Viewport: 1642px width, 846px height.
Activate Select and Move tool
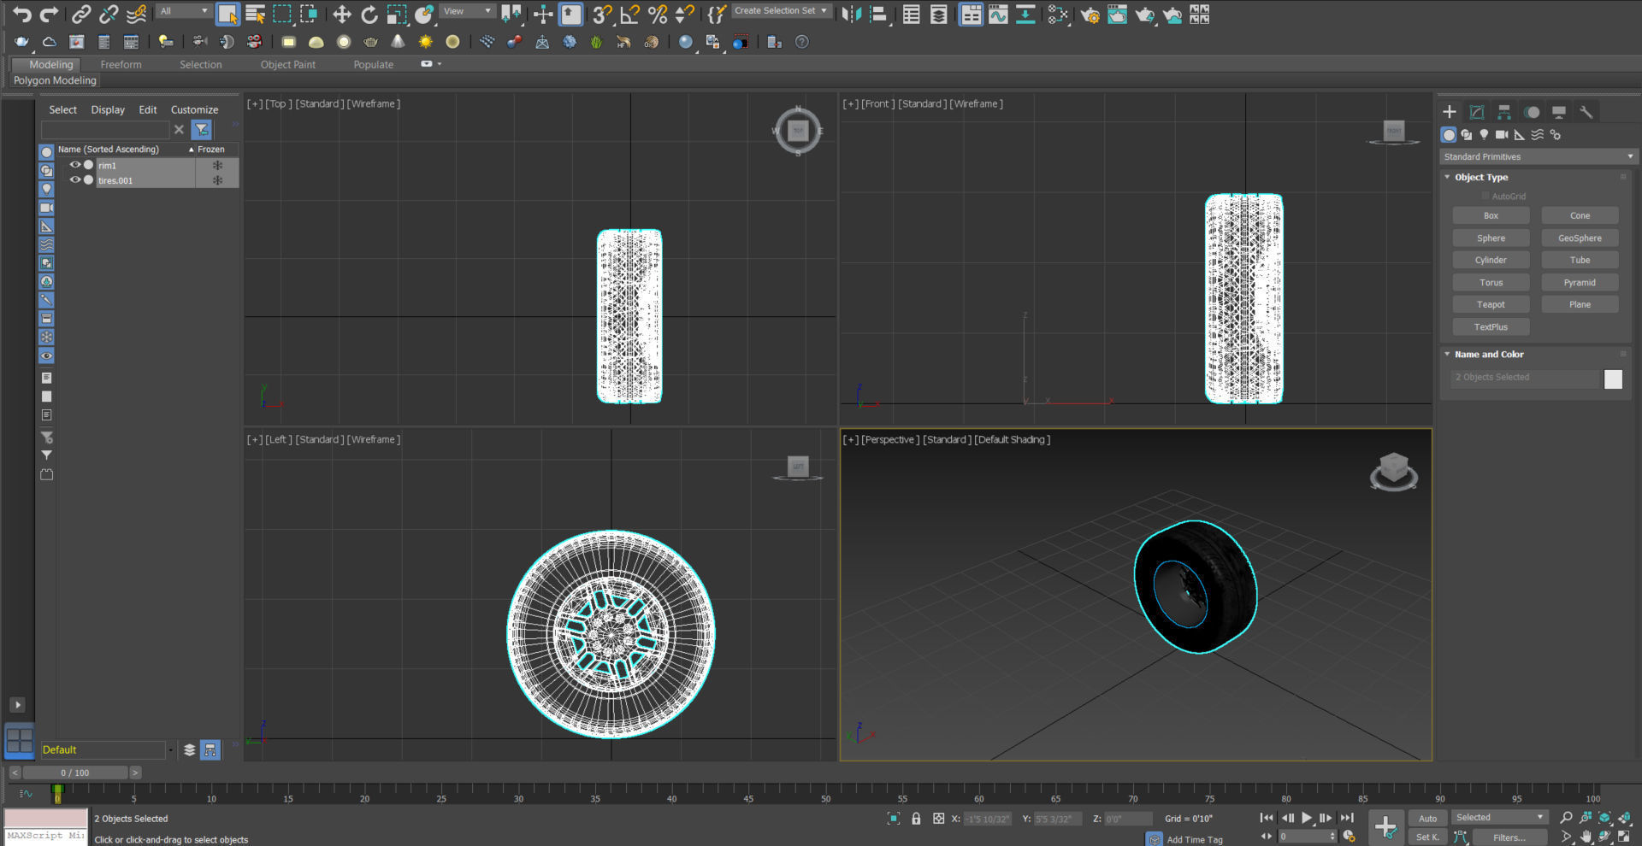341,14
